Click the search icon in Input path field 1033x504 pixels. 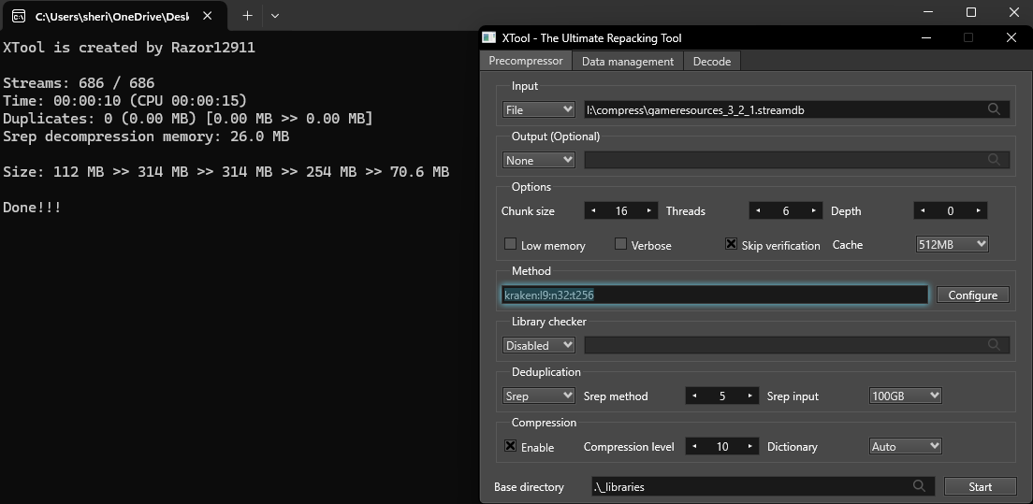click(994, 109)
